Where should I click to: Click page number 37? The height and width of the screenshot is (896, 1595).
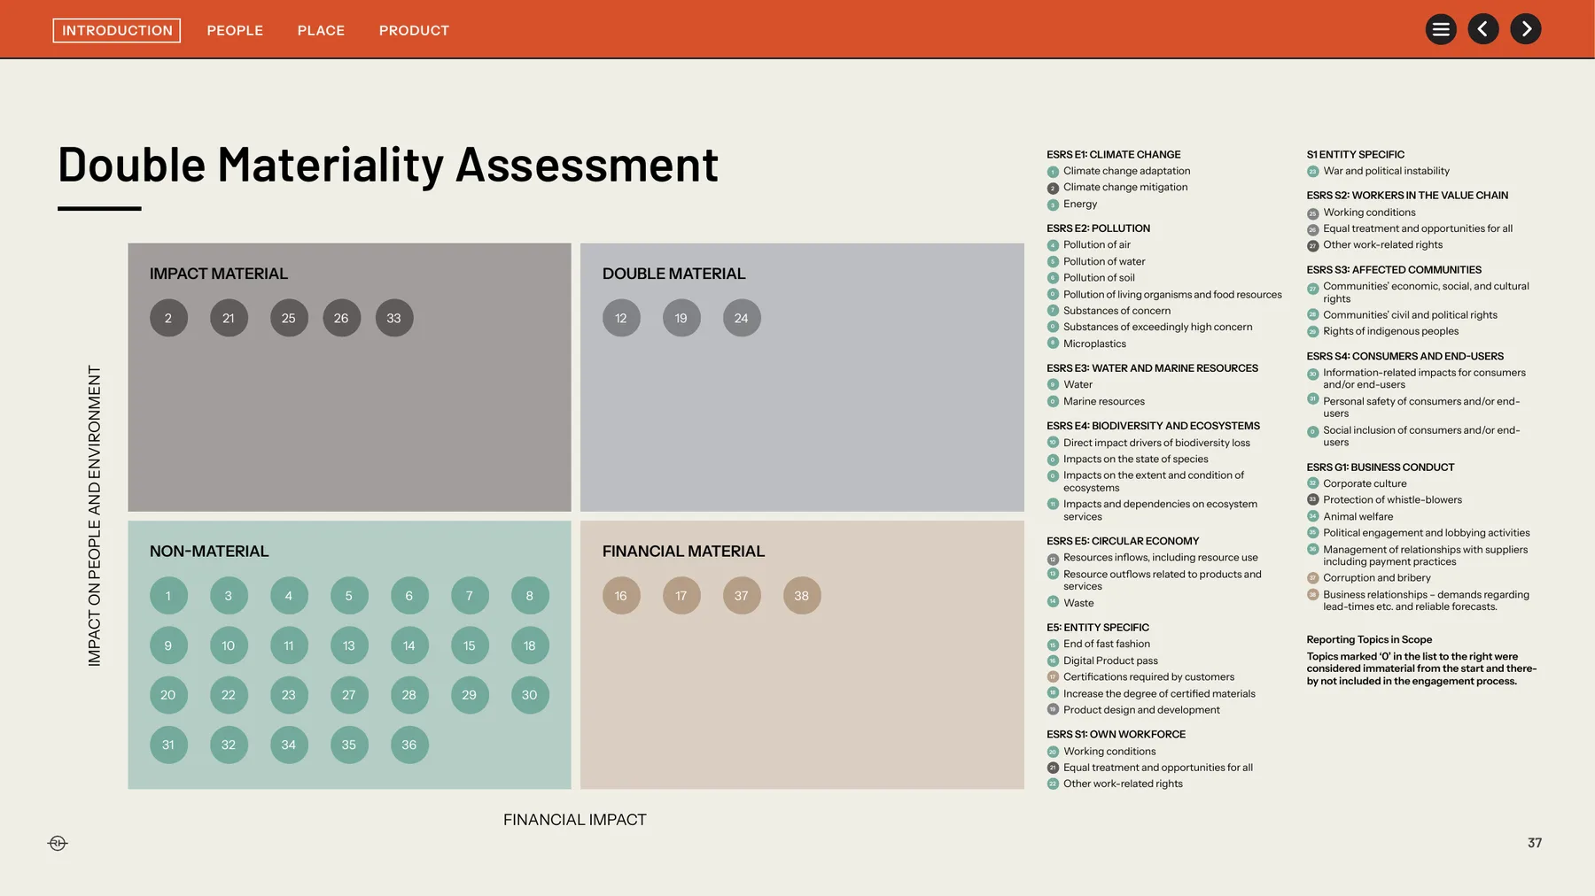[1535, 843]
